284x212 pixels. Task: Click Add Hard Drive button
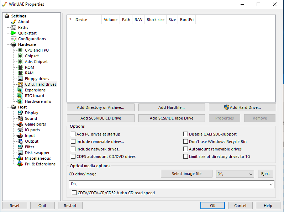242,107
